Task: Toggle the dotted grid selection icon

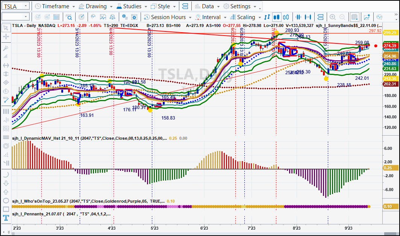Action: coord(355,17)
